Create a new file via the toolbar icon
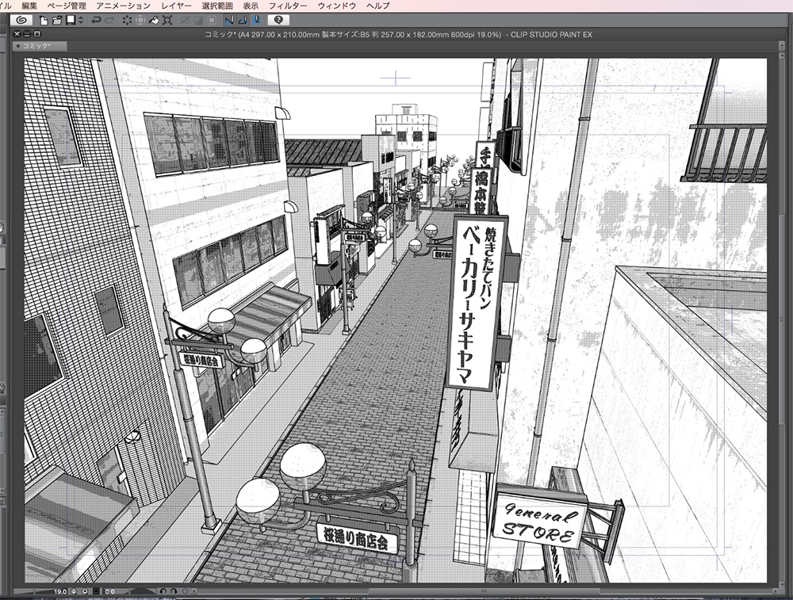 [44, 23]
